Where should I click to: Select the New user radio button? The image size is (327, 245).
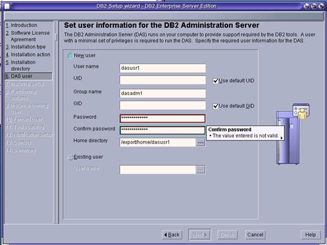coord(70,55)
